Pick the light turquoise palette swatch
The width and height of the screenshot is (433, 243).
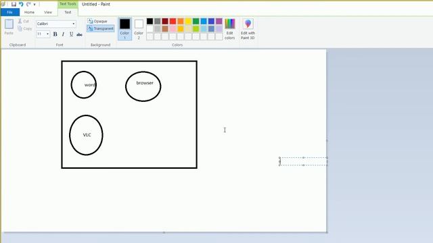click(204, 28)
